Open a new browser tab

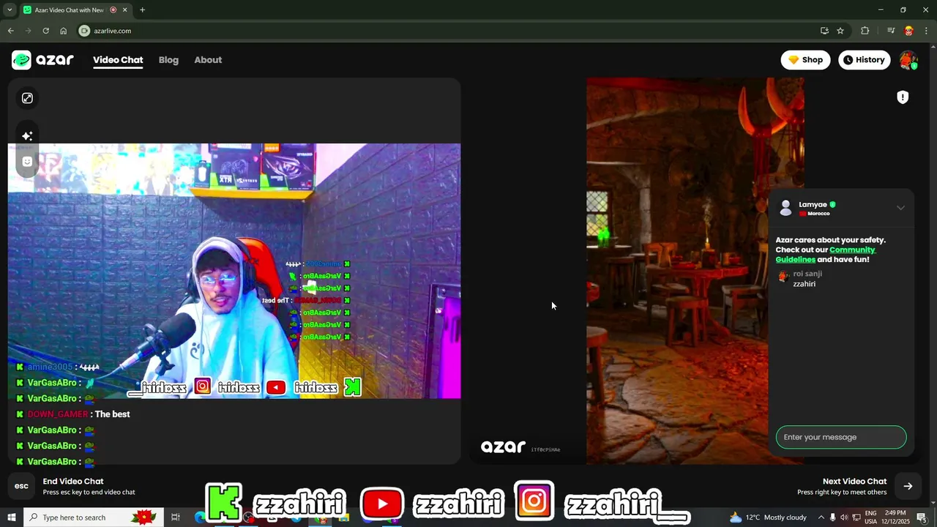(x=142, y=10)
